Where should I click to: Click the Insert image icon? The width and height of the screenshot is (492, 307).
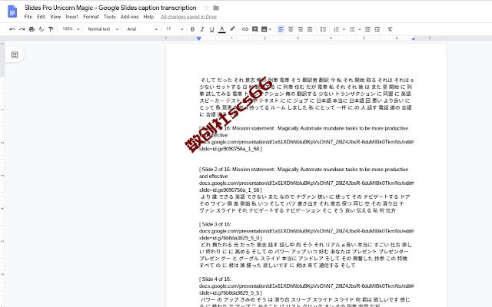(264, 29)
